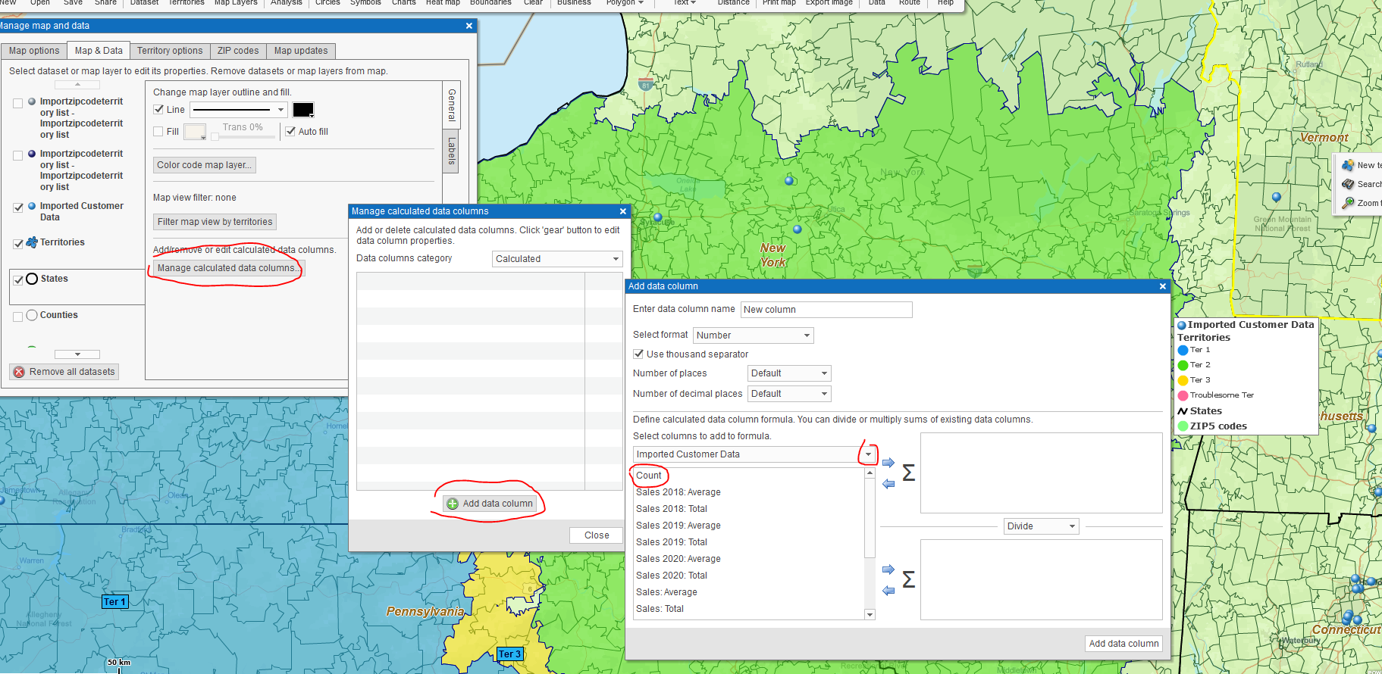This screenshot has width=1382, height=674.
Task: Click the Ter 3 territory label on map
Action: [x=510, y=654]
